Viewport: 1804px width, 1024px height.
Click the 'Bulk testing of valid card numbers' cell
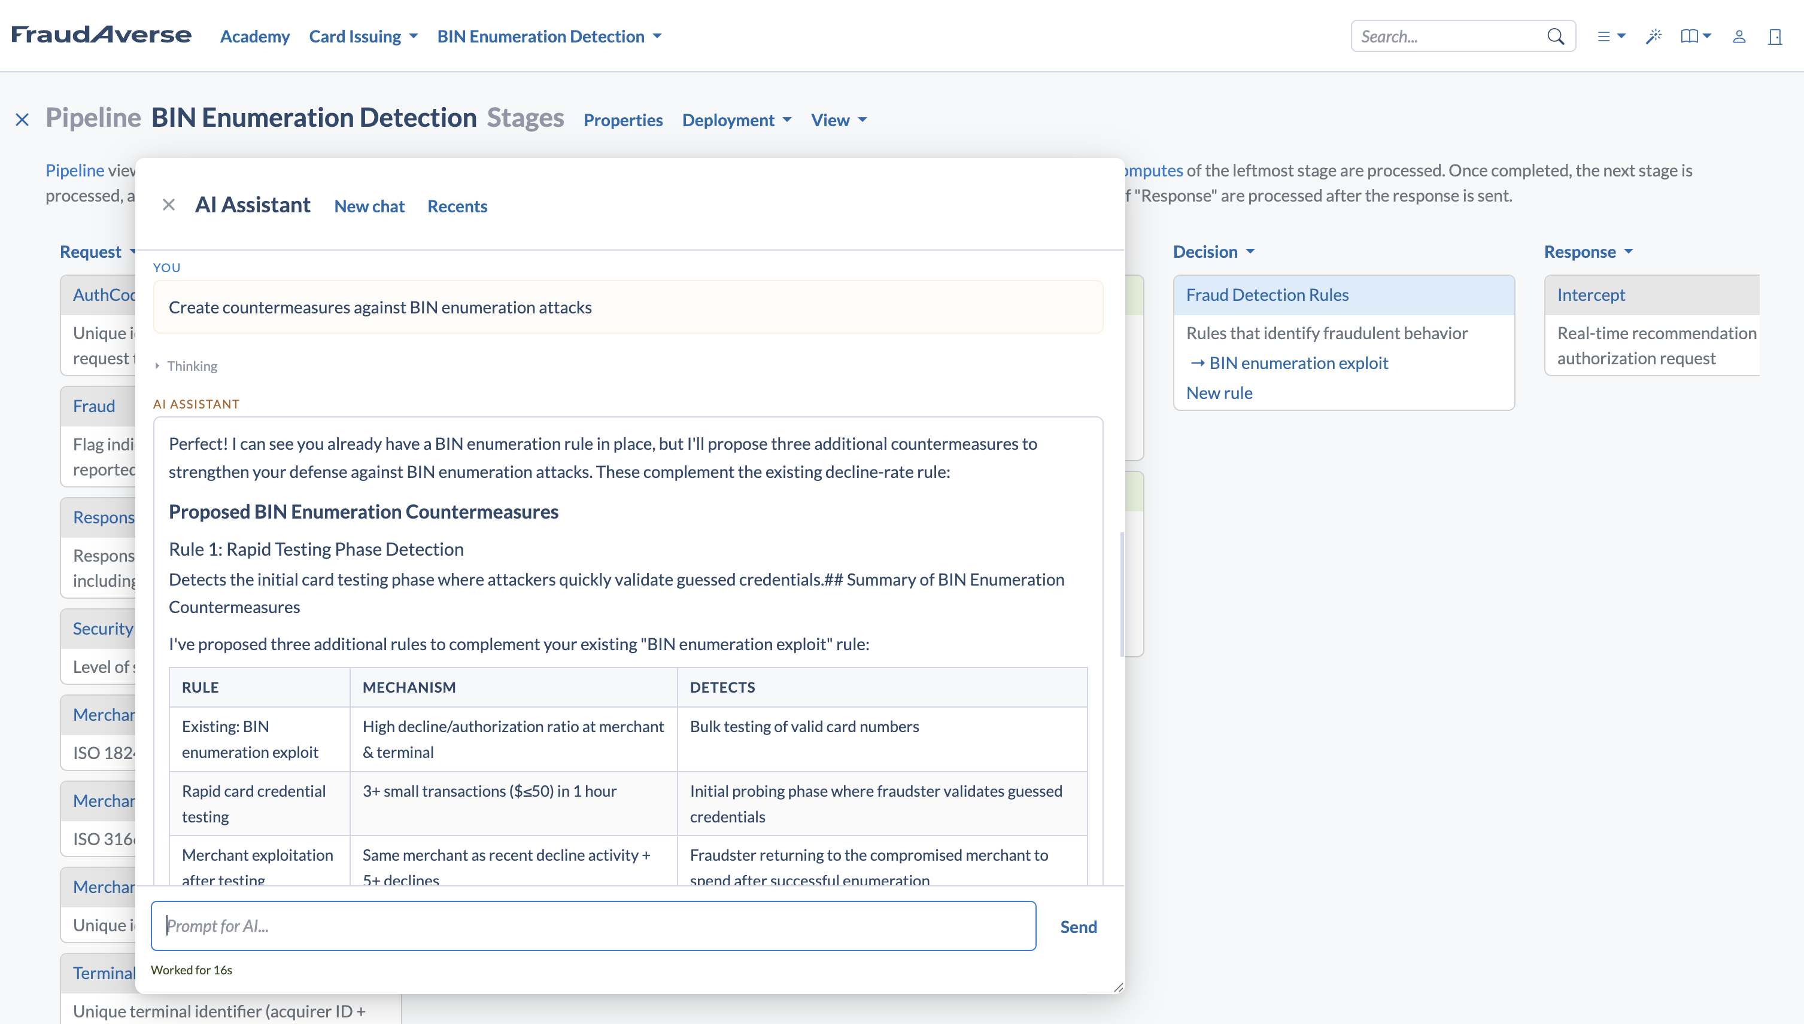click(x=882, y=739)
